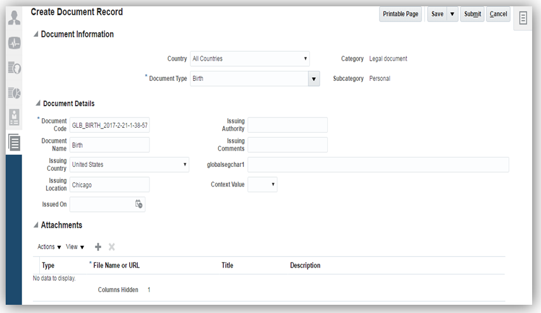This screenshot has width=541, height=313.
Task: Collapse the Document Information section
Action: point(35,35)
